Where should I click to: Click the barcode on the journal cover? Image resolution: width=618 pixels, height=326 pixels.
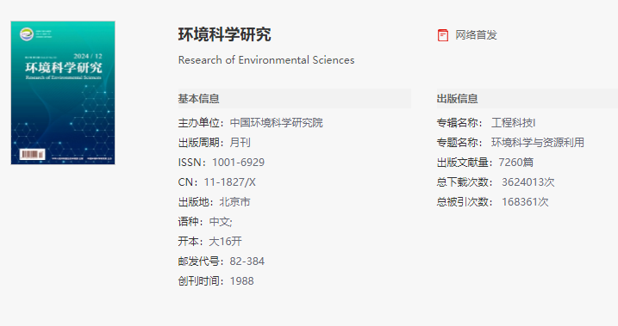[x=32, y=154]
